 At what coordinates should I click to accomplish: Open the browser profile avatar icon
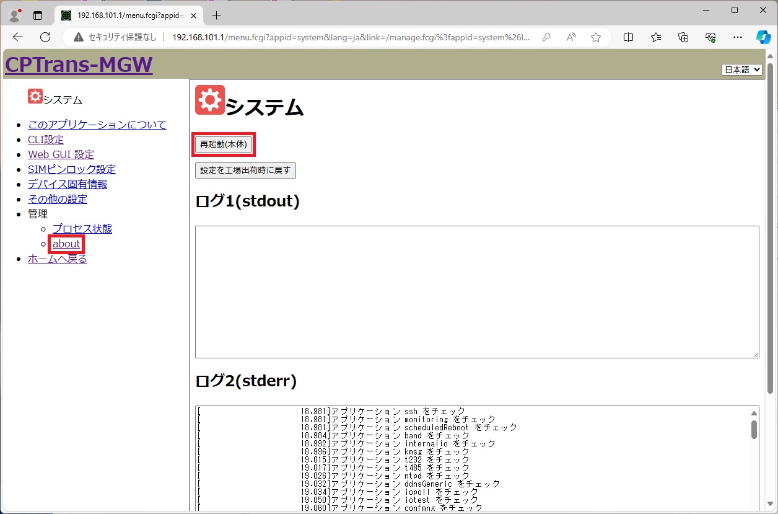(x=14, y=15)
